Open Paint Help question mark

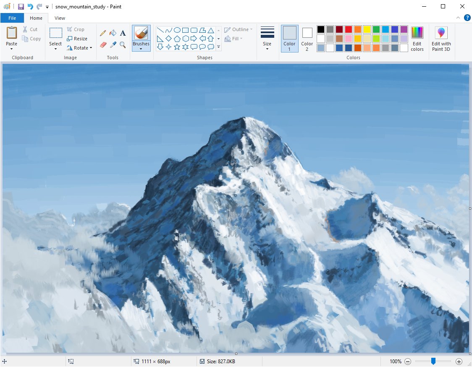click(x=467, y=18)
